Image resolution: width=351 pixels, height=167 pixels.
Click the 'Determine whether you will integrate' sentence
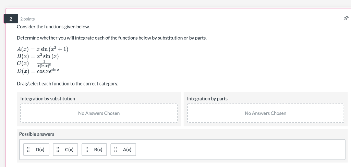pyautogui.click(x=112, y=38)
